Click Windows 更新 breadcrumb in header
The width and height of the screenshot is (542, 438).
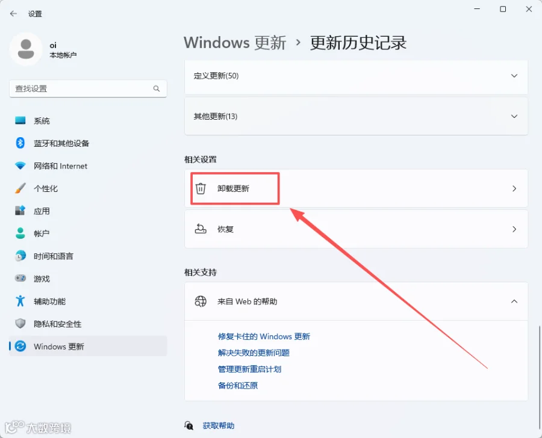[235, 43]
